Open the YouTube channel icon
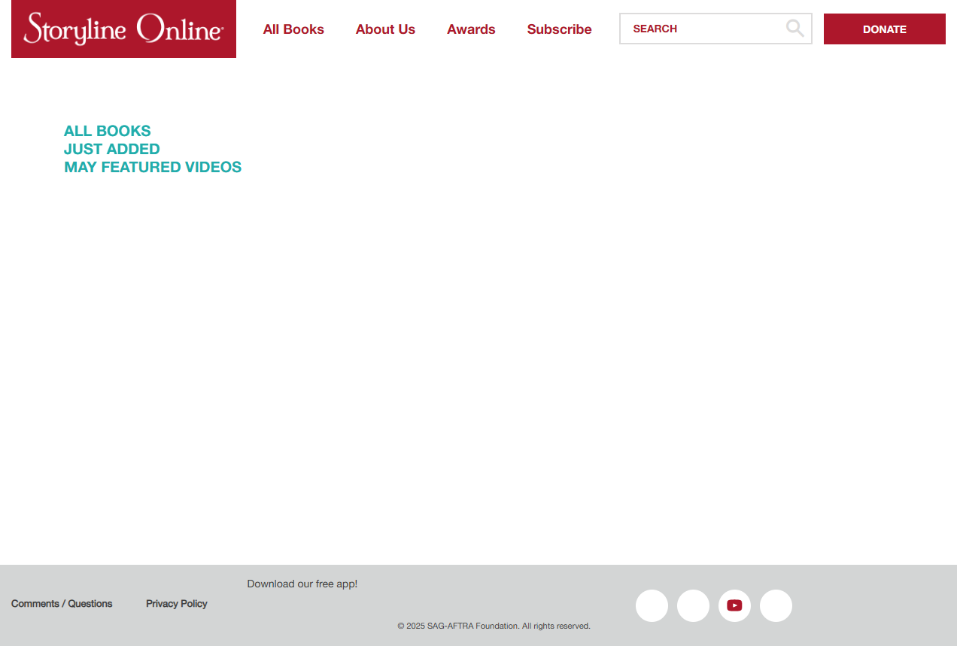The height and width of the screenshot is (646, 957). point(734,605)
